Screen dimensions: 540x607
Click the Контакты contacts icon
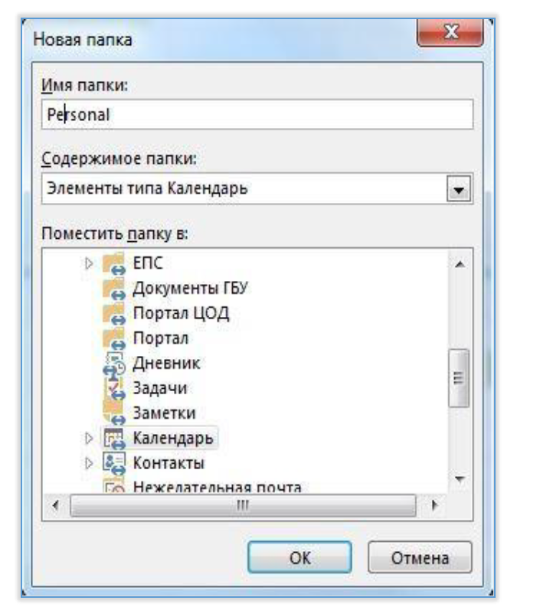click(113, 462)
